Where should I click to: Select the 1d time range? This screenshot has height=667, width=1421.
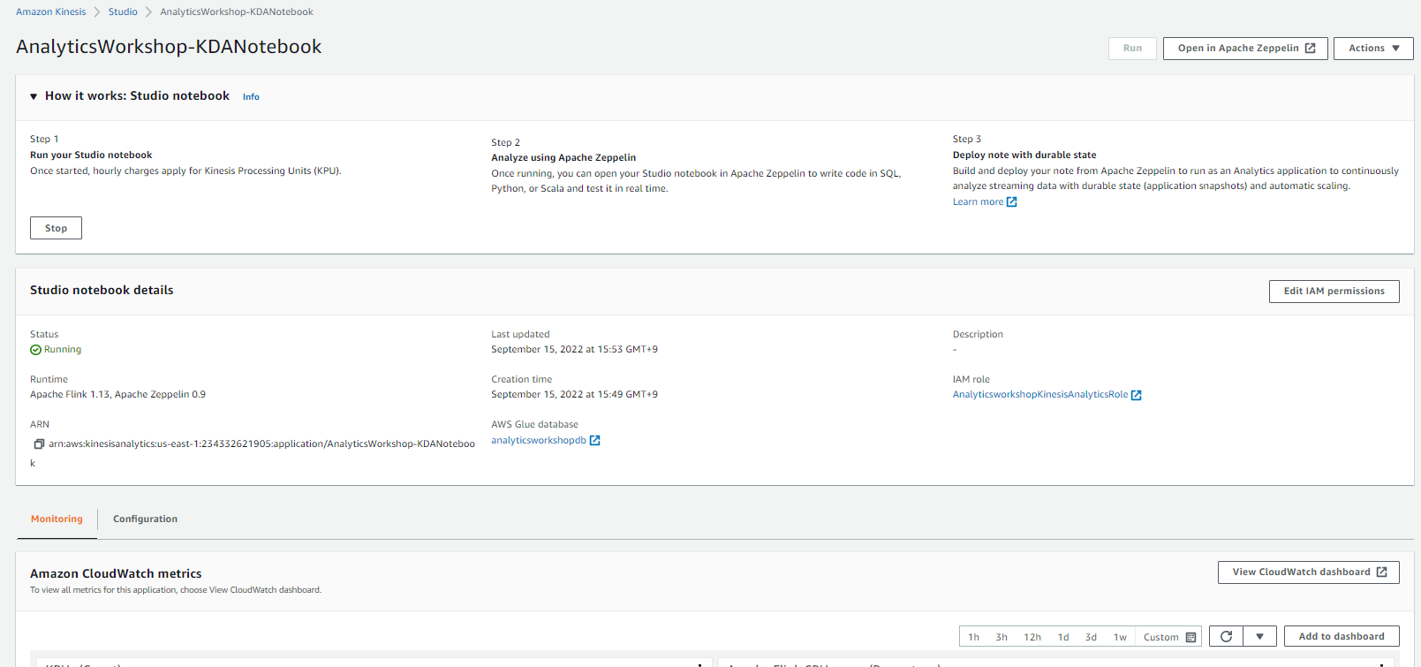(1063, 637)
